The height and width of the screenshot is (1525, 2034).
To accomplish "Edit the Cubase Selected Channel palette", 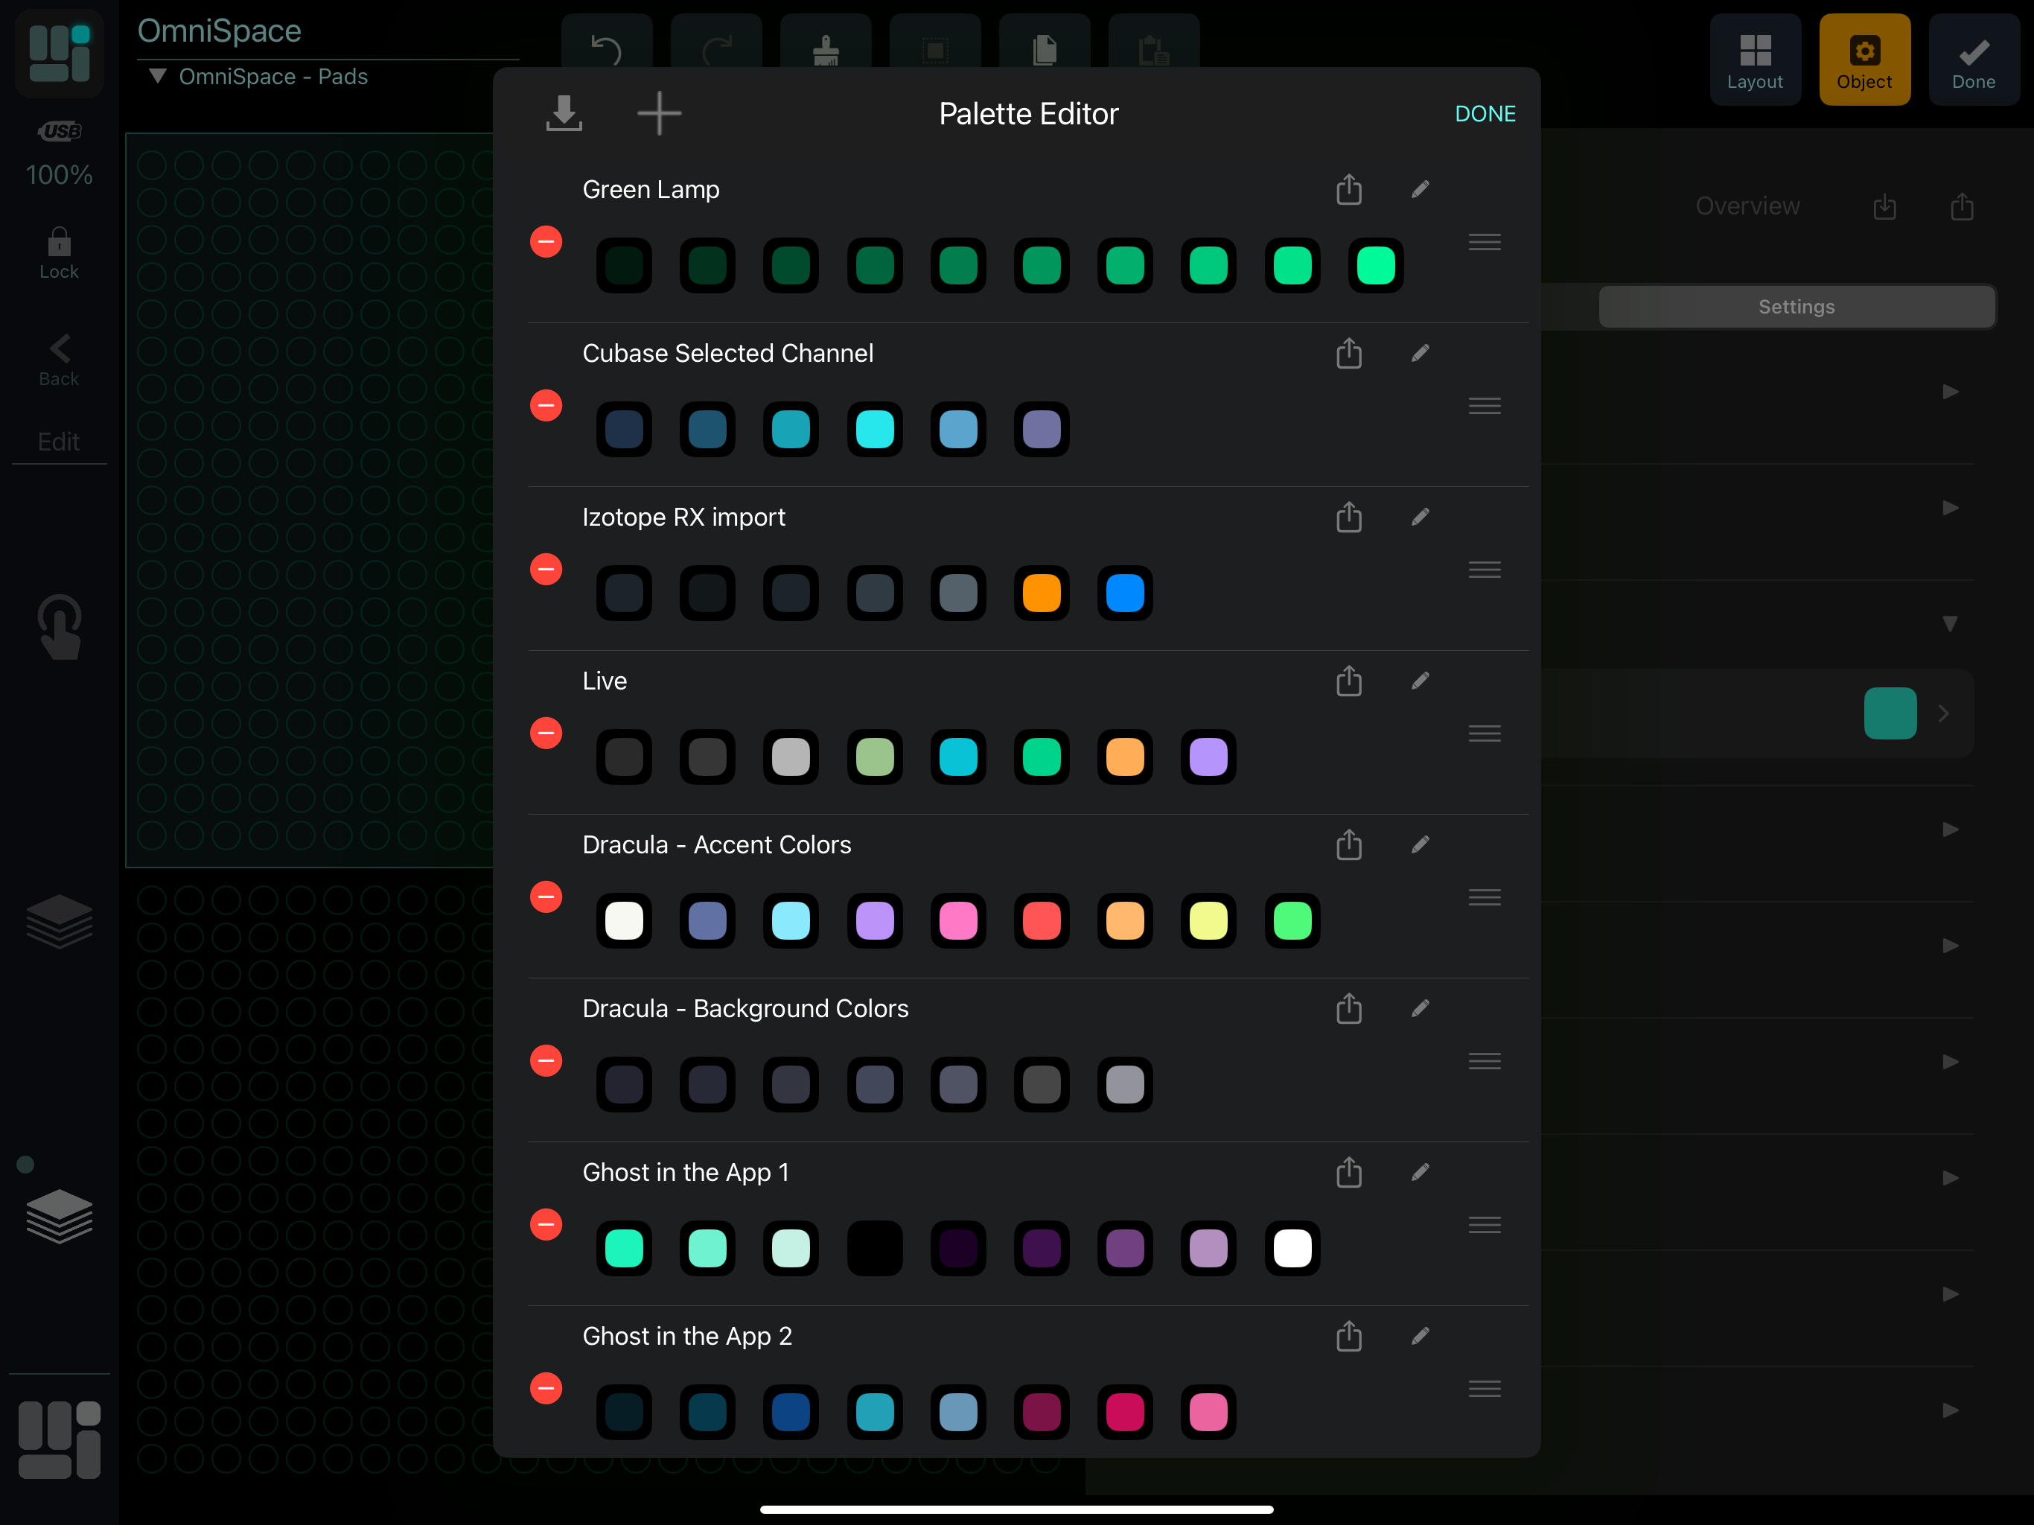I will coord(1420,353).
